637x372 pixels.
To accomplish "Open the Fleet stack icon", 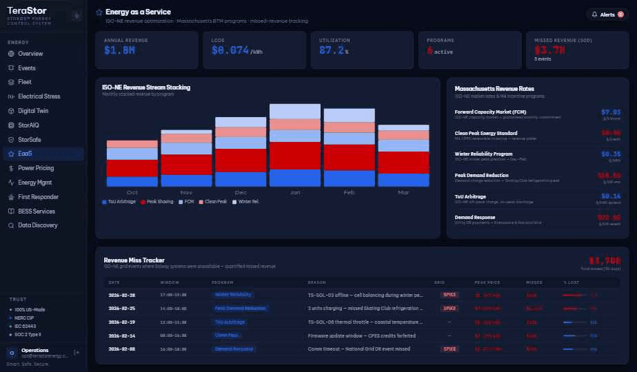I will tap(11, 82).
